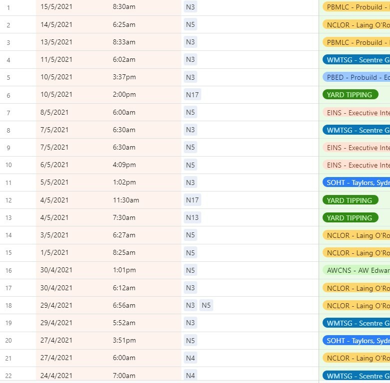Viewport: 390px width, 383px height.
Task: Open WMTSG - Scentre tag in row 4
Action: point(356,60)
